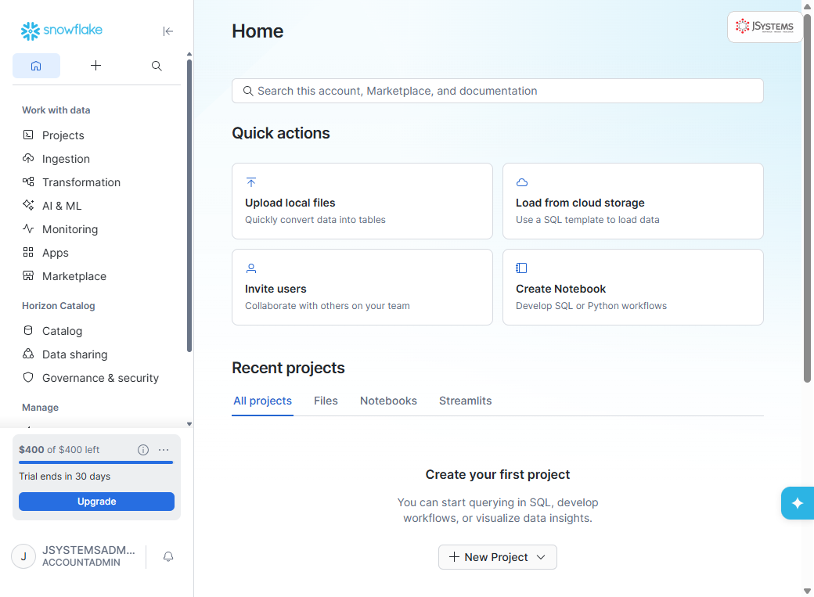Click the AI & ML sparkle icon

click(28, 205)
